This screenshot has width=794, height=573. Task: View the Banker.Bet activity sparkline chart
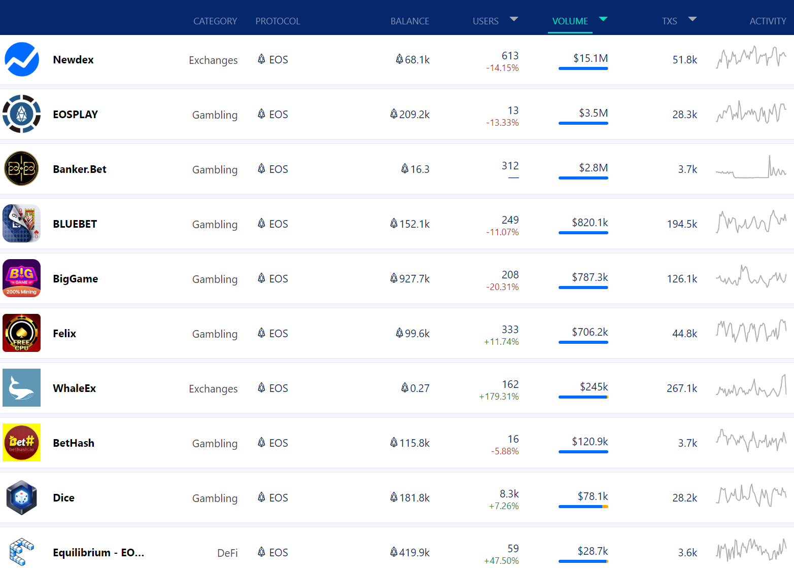tap(751, 167)
